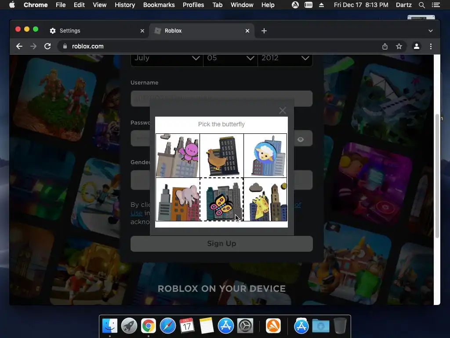Open the View menu
Image resolution: width=450 pixels, height=338 pixels.
[x=100, y=5]
